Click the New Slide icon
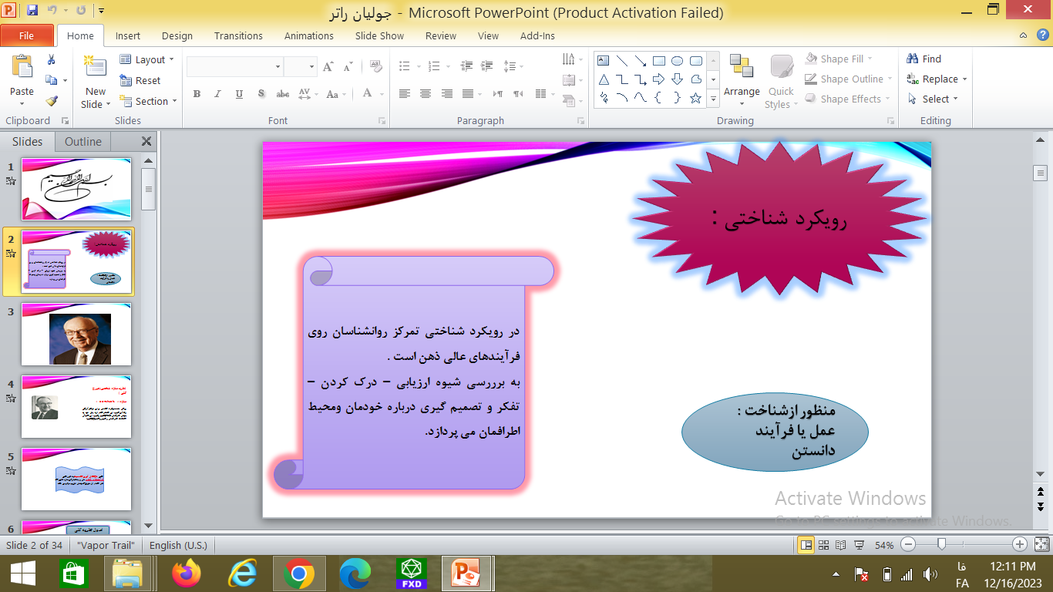The image size is (1053, 592). pyautogui.click(x=96, y=68)
